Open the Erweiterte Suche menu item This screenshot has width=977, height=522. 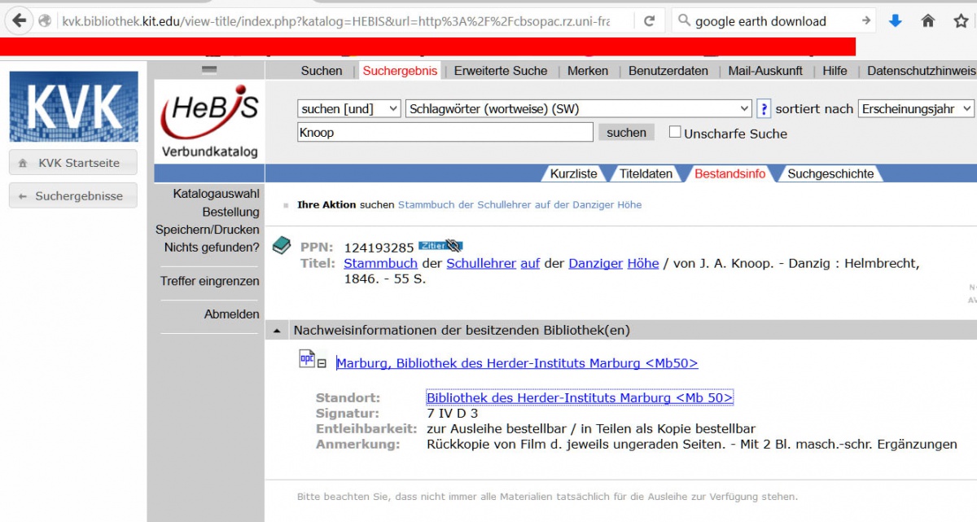click(x=501, y=71)
